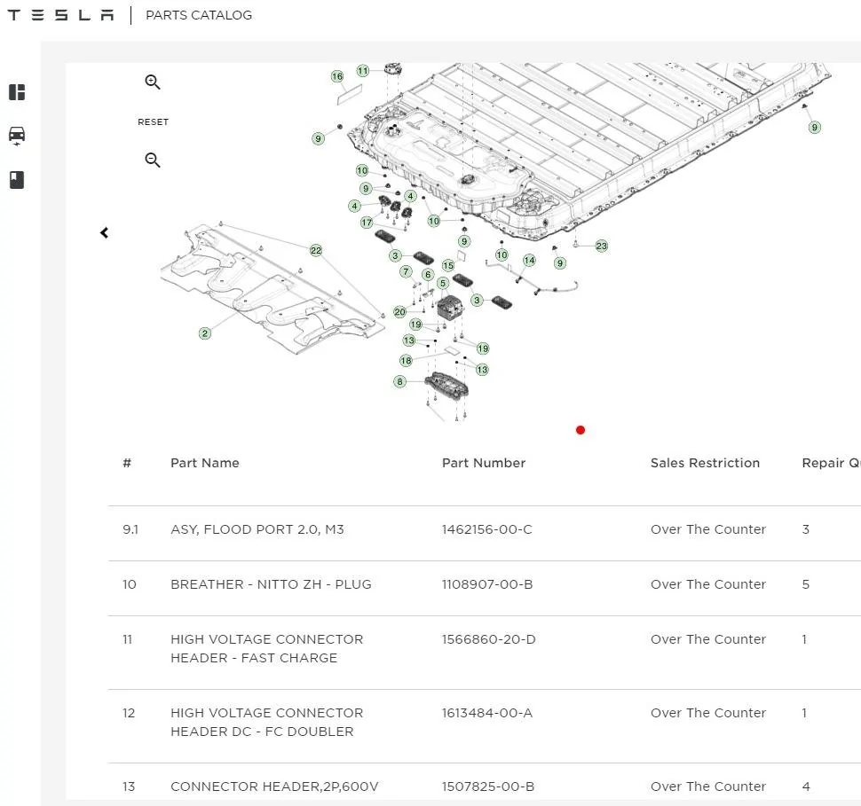Expand callout 2 on the underbody shield

(x=204, y=333)
